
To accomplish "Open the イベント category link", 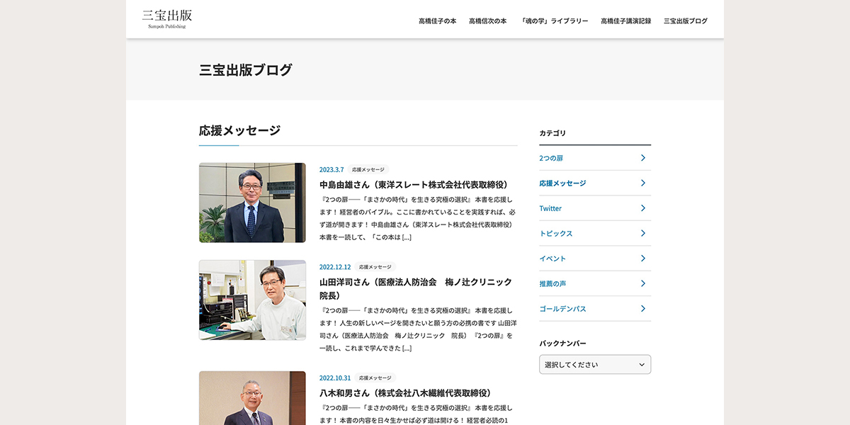I will [x=552, y=259].
